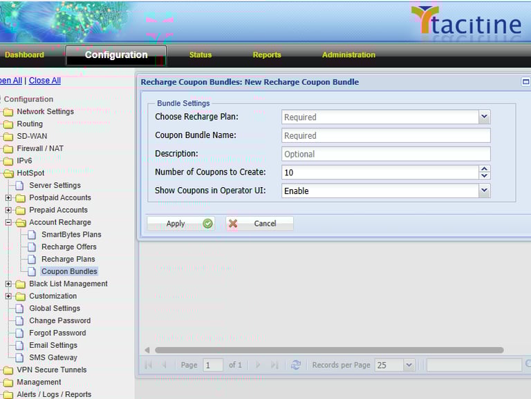Screen dimensions: 531x399
Task: Select Coupon Bundles in the tree
Action: [69, 271]
